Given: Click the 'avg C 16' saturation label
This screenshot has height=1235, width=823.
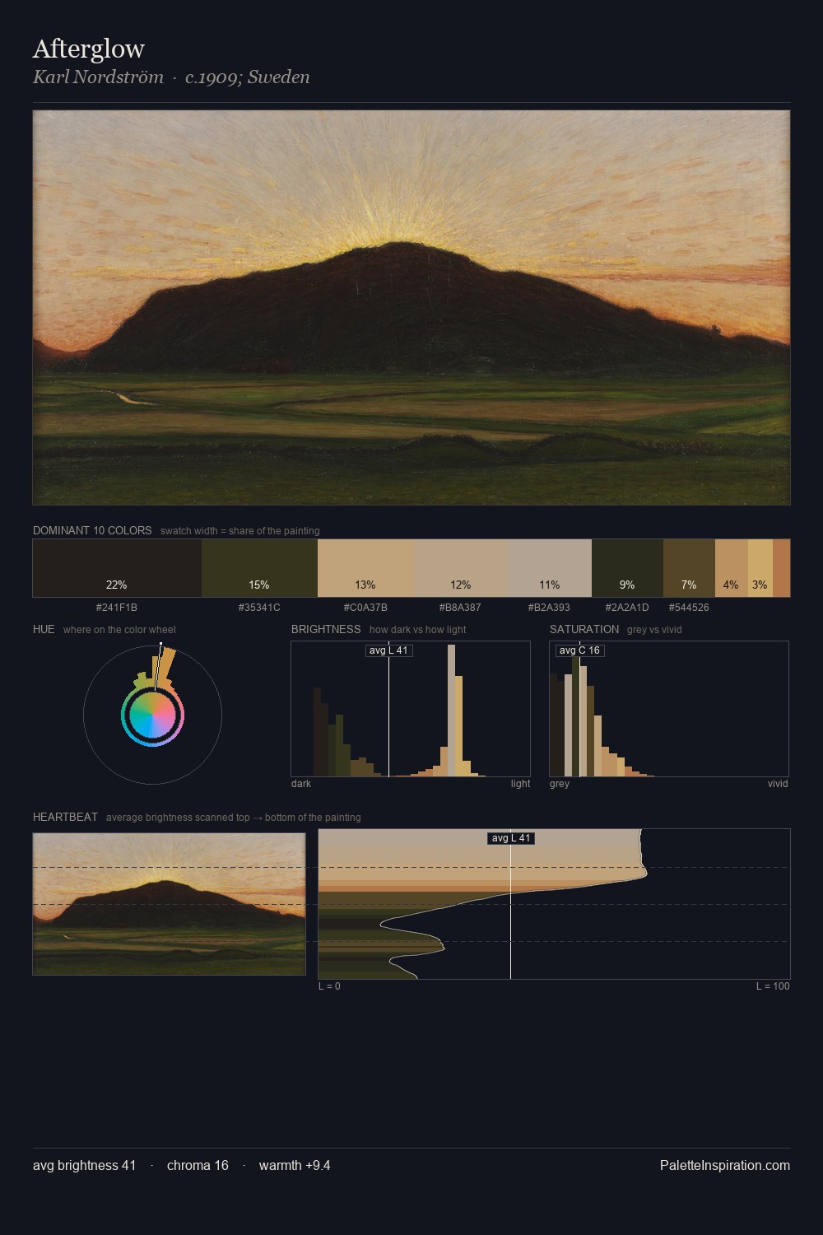Looking at the screenshot, I should pyautogui.click(x=580, y=650).
